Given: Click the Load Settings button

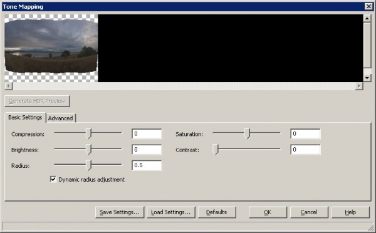Looking at the screenshot, I should tap(170, 212).
